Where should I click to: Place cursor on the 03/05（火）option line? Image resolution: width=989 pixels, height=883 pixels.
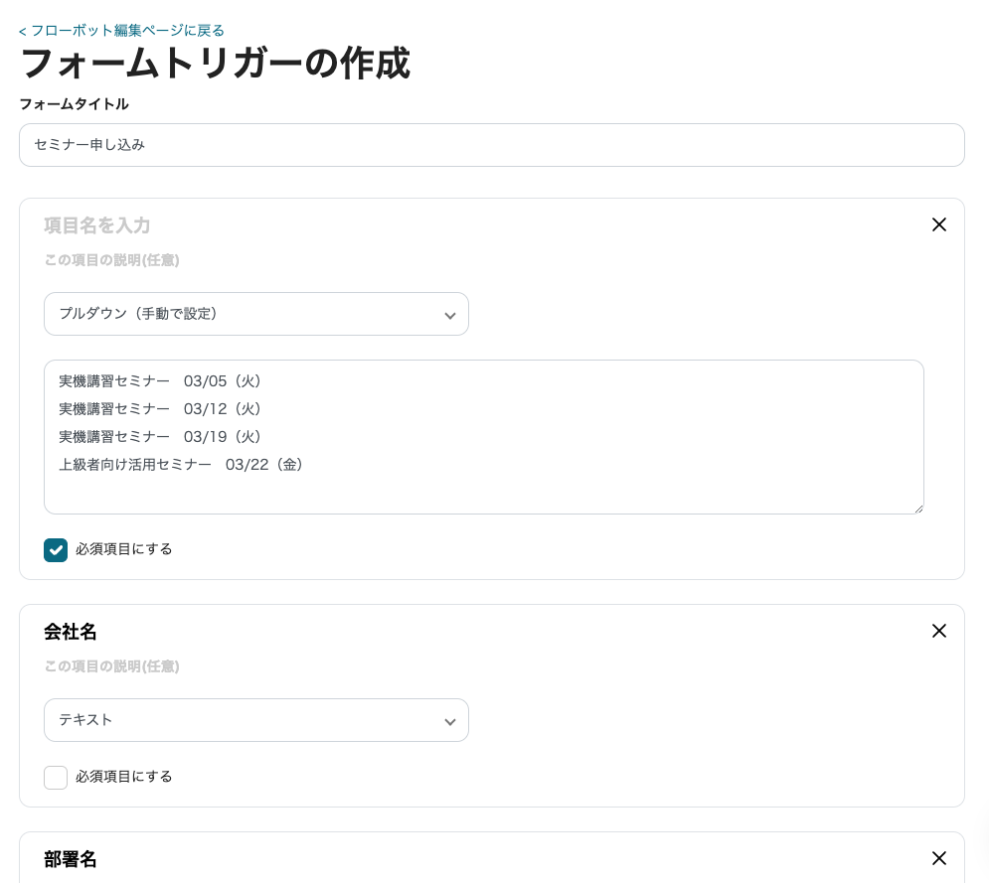coord(160,381)
